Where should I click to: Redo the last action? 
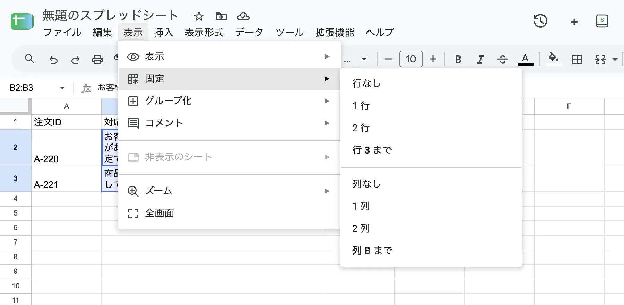(x=75, y=60)
